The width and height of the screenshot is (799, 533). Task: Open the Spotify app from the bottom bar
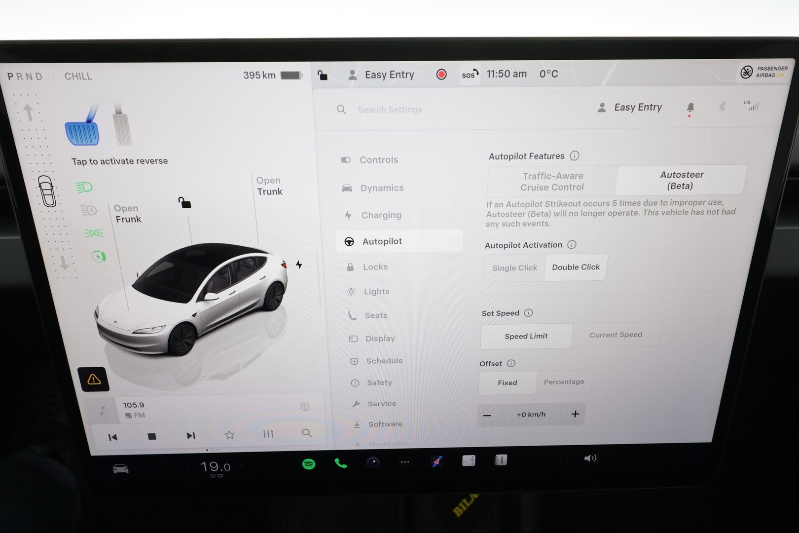(309, 463)
